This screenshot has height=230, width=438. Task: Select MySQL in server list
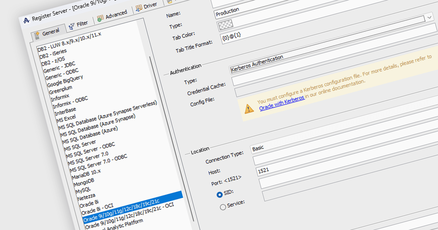pos(83,189)
